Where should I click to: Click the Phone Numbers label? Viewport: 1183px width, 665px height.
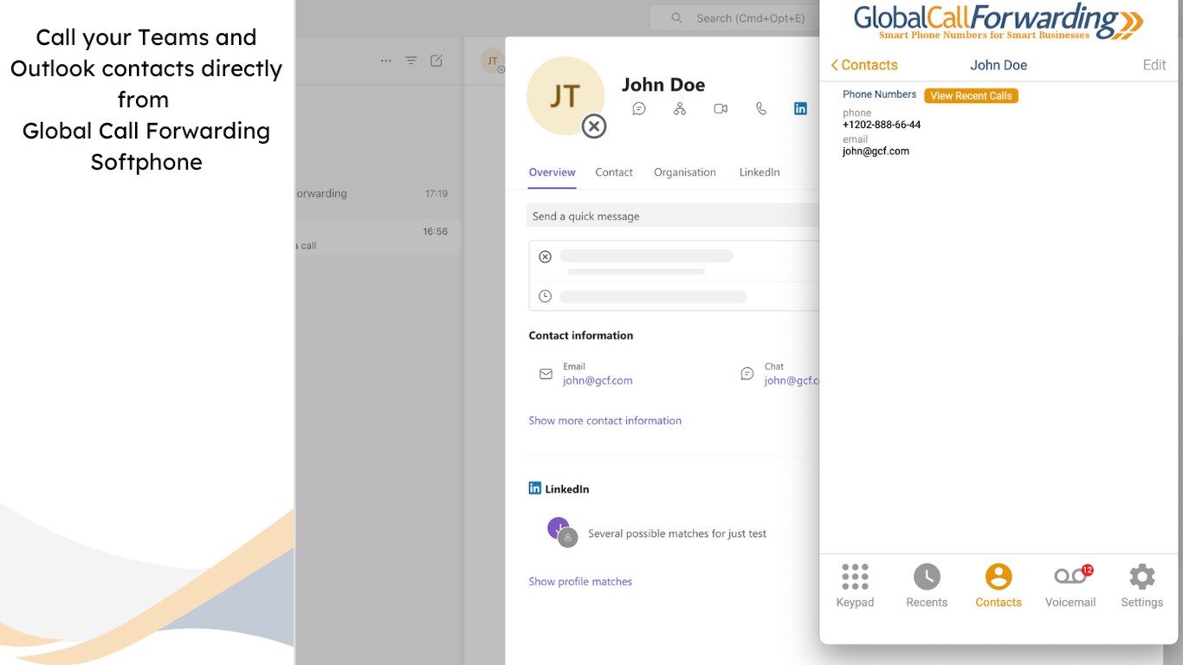879,94
